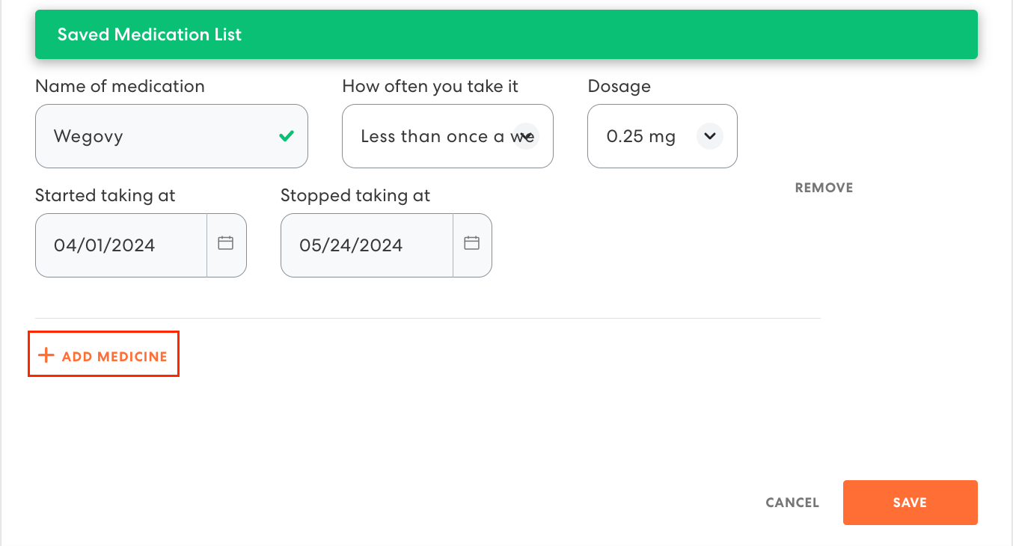
Task: Open the calendar picker for start date
Action: (x=226, y=243)
